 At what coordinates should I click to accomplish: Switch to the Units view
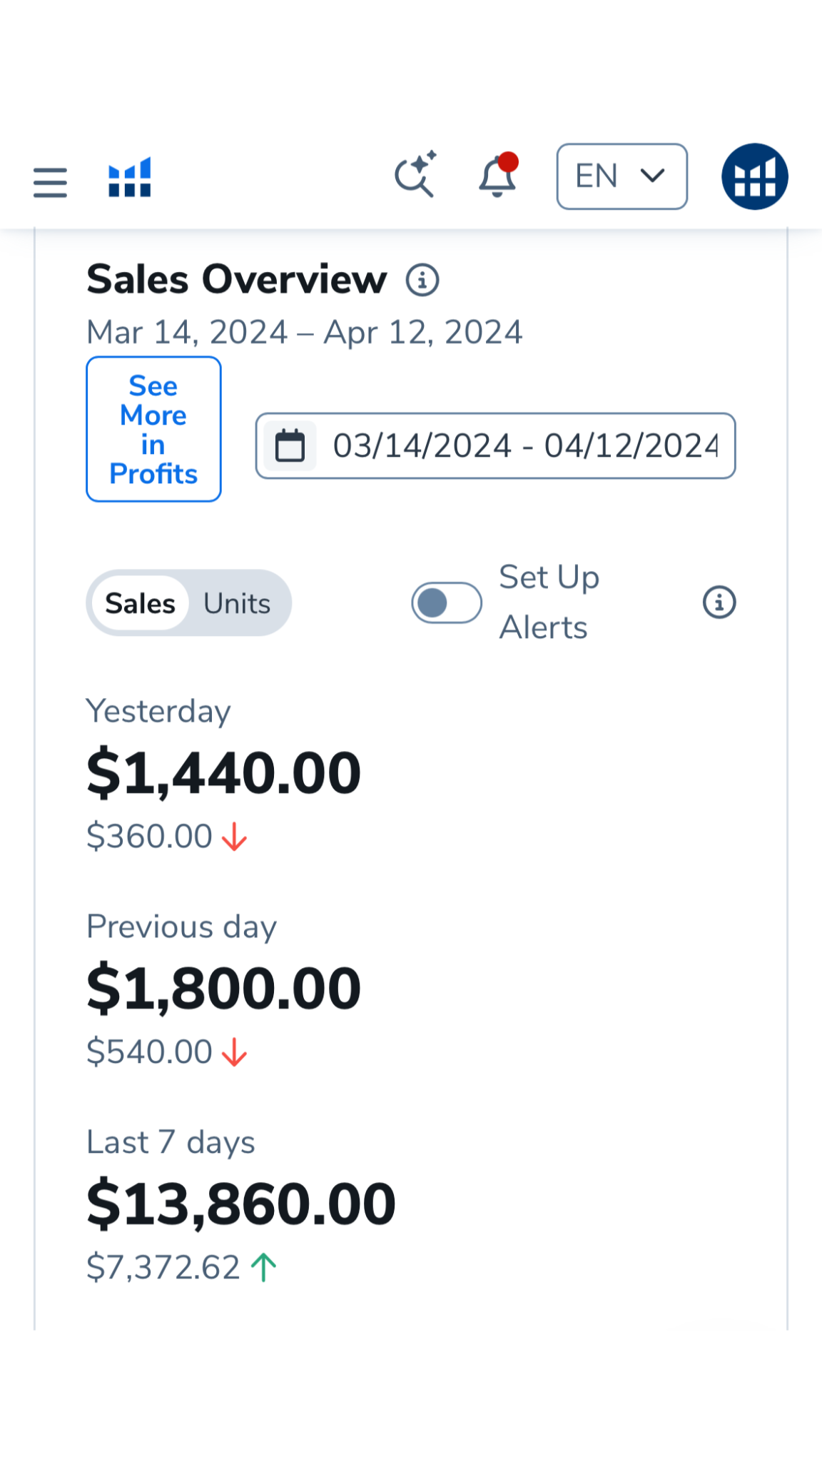[x=237, y=604]
